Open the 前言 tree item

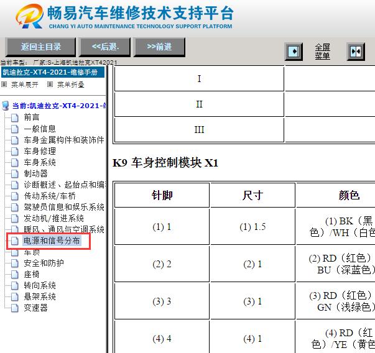pyautogui.click(x=32, y=117)
